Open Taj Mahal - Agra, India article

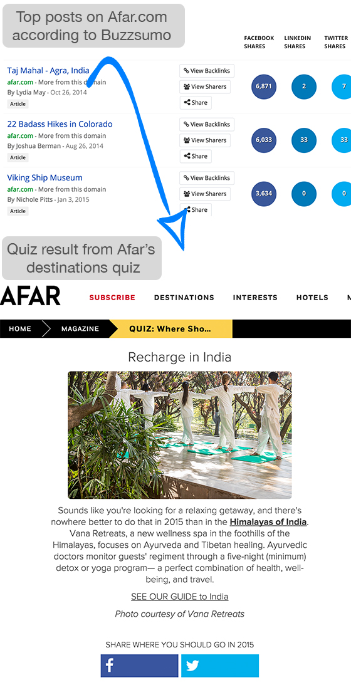click(48, 70)
